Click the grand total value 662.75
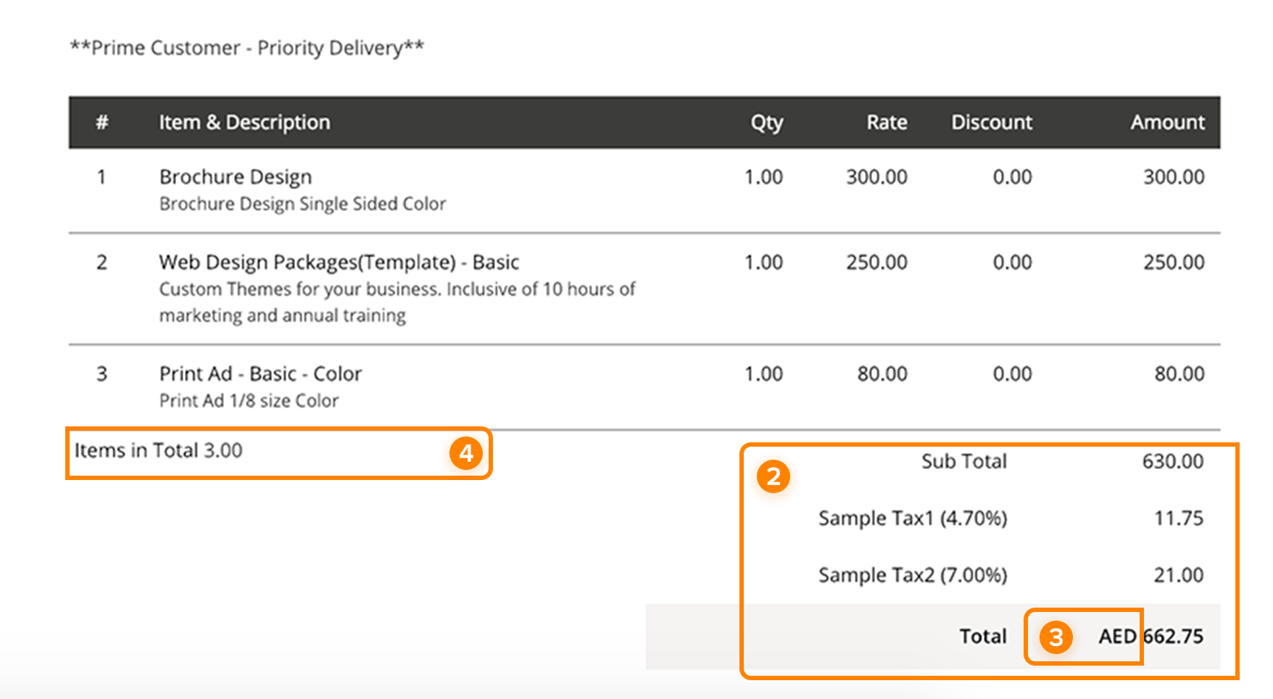This screenshot has width=1273, height=699. tap(1174, 637)
